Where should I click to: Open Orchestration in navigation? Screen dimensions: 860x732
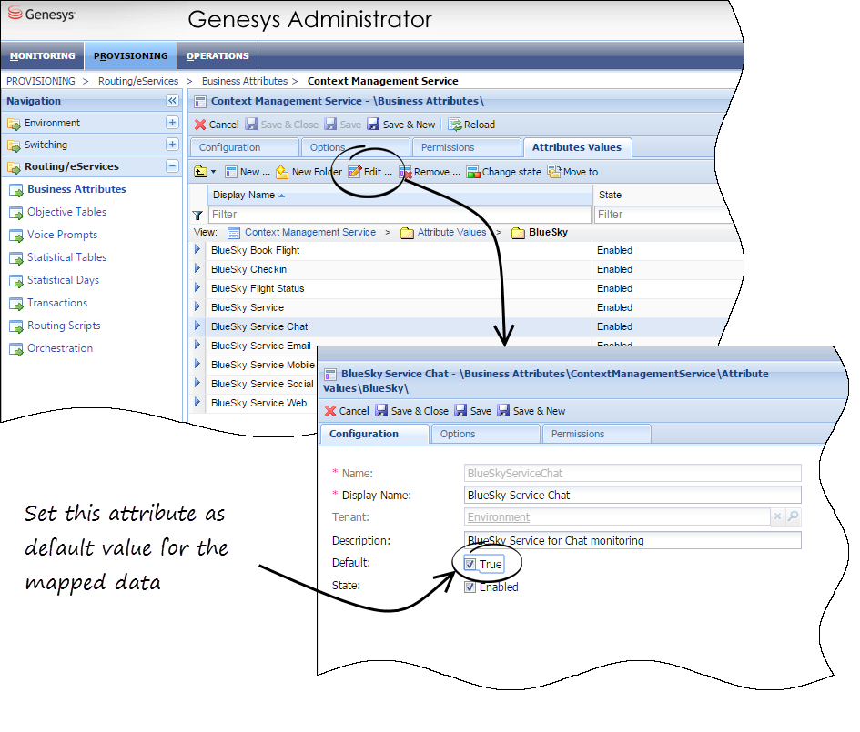point(60,348)
